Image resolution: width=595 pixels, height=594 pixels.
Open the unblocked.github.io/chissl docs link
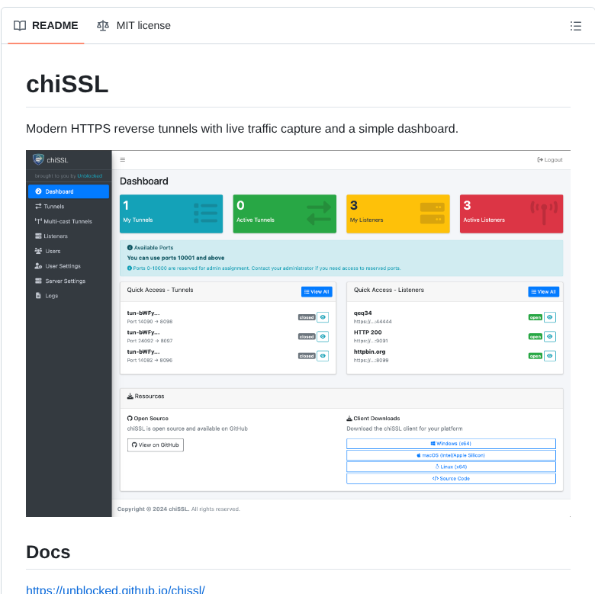tap(115, 589)
